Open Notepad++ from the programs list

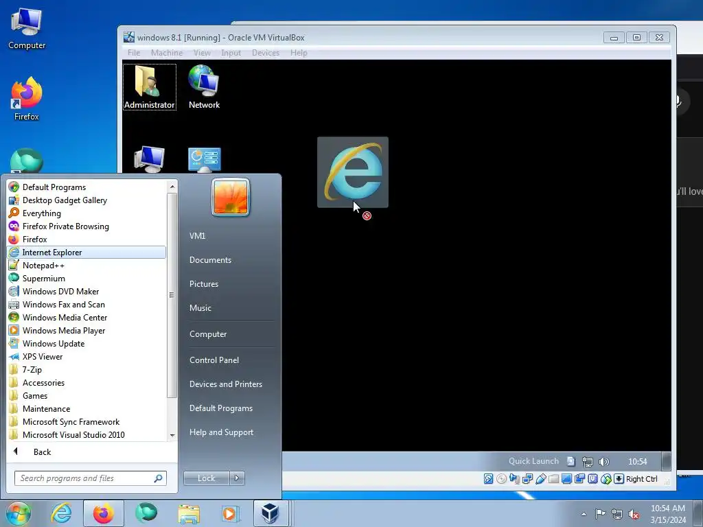tap(87, 265)
